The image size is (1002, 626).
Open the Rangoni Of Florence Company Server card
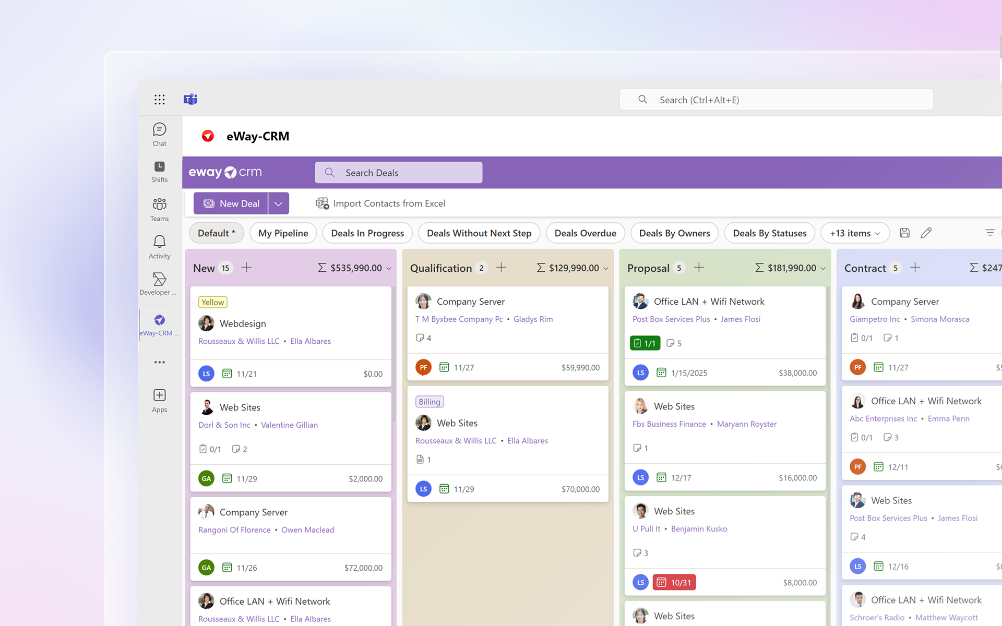coord(291,539)
